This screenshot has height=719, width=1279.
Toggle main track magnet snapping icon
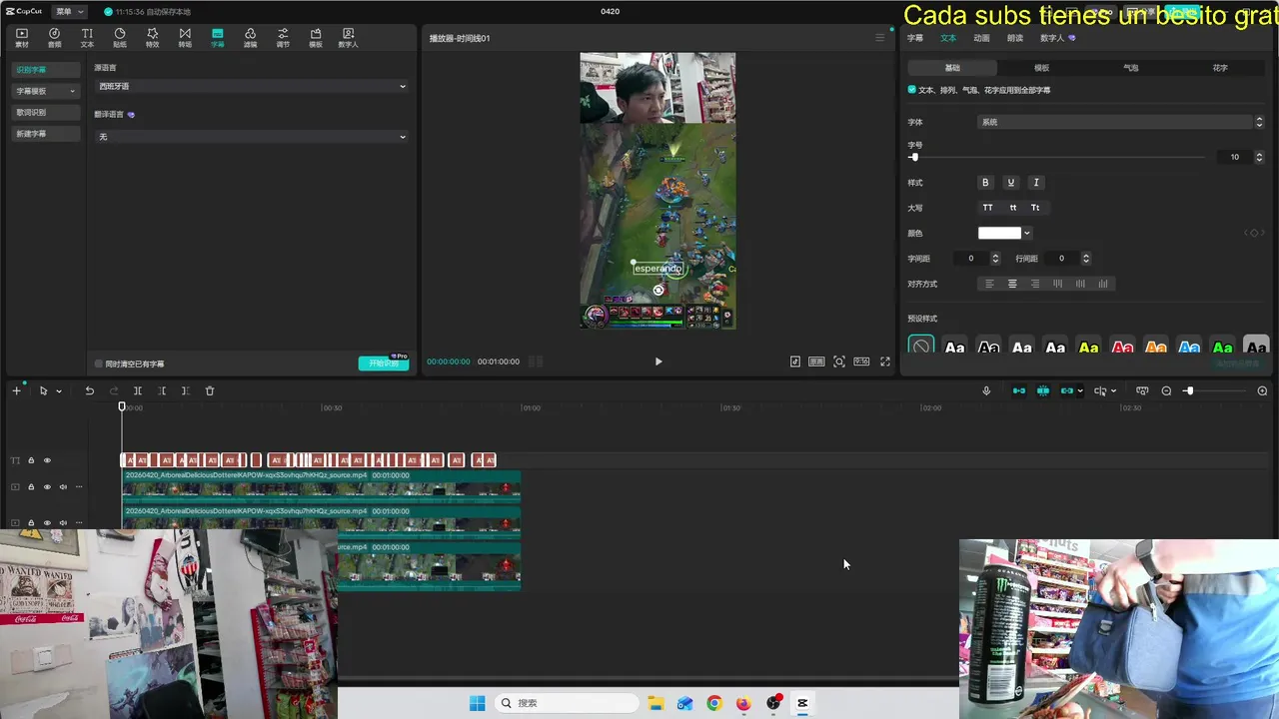tap(1018, 390)
